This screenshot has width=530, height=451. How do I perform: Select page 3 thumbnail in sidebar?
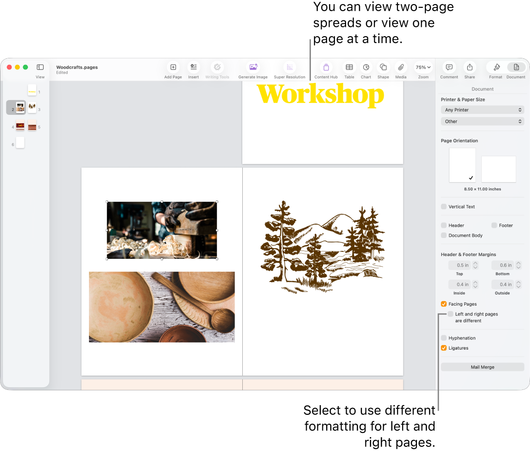coord(32,107)
